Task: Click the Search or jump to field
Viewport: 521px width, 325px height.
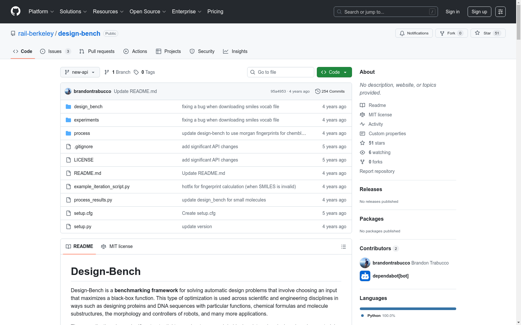Action: 386,12
